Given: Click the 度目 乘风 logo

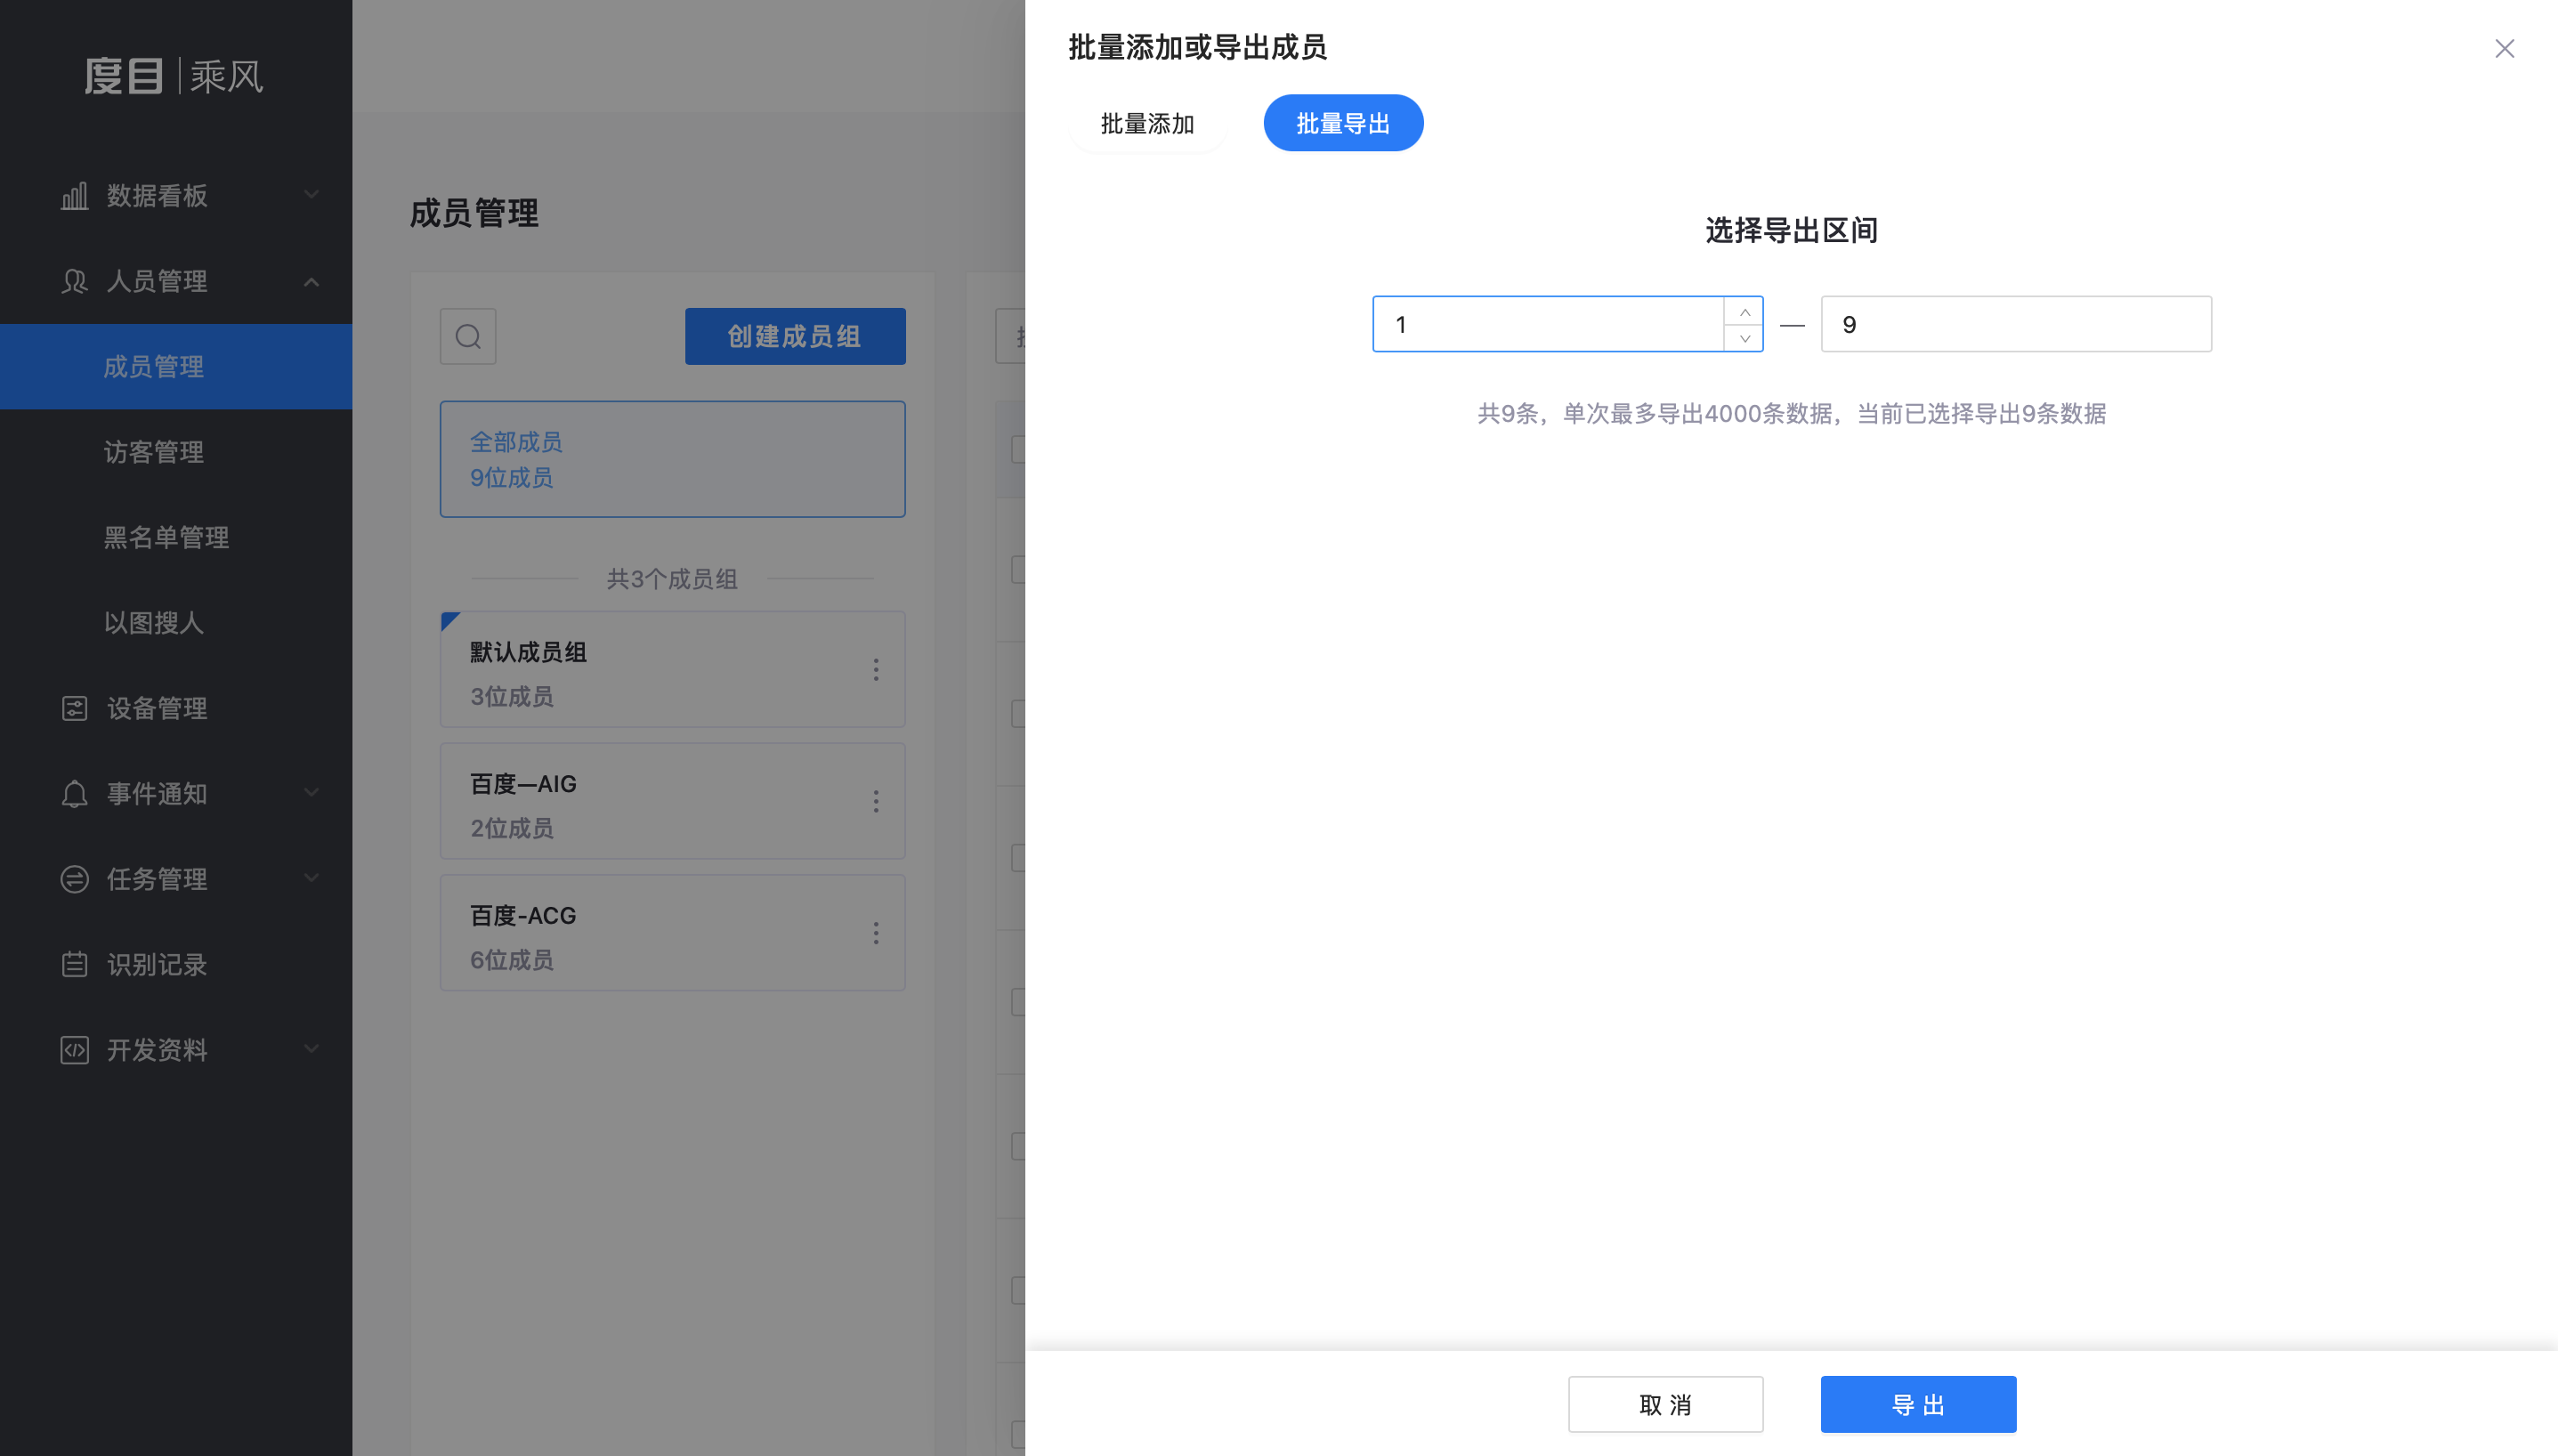Looking at the screenshot, I should tap(175, 76).
